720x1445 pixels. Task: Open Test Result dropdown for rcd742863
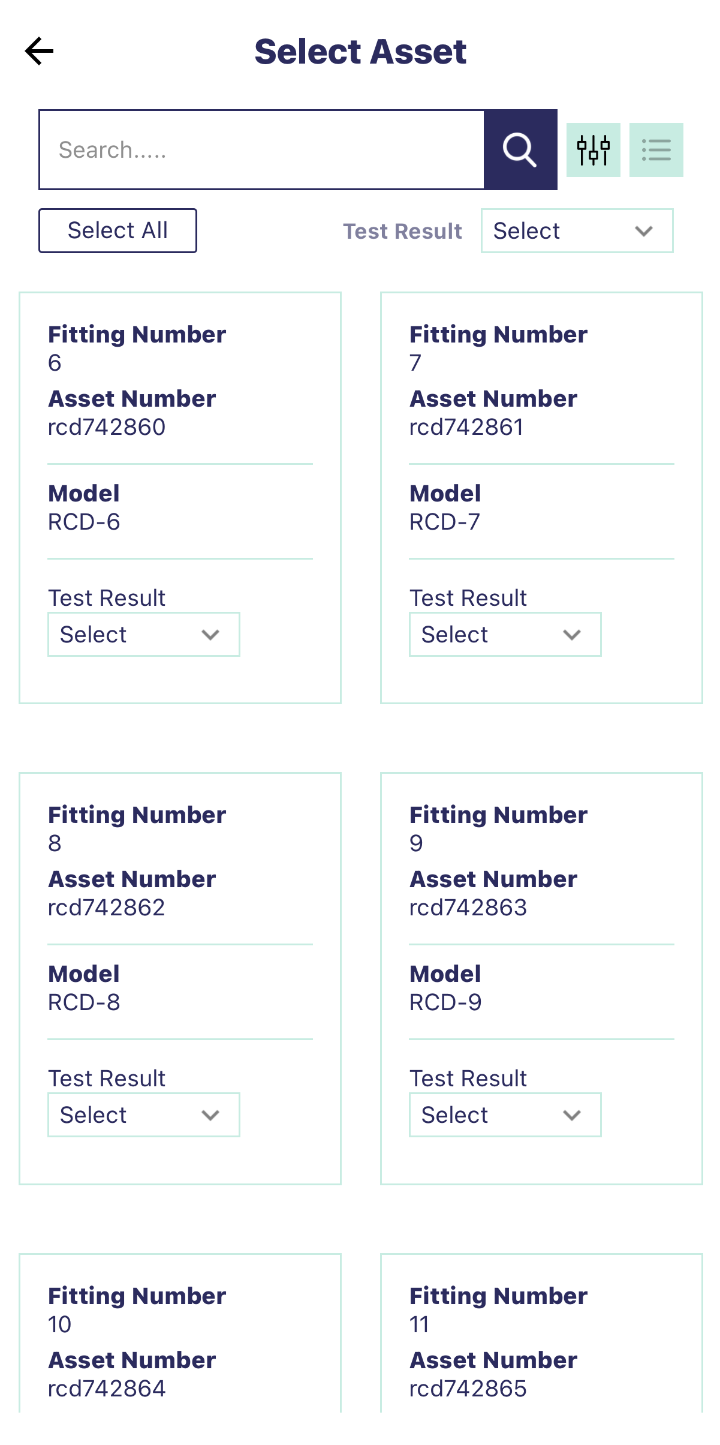click(505, 1115)
